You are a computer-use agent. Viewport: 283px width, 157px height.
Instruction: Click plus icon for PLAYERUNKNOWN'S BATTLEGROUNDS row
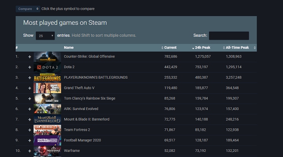[x=29, y=78]
